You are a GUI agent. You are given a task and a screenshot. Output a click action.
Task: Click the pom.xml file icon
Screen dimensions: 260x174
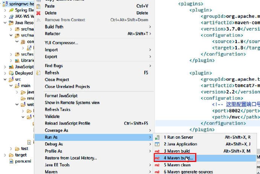pos(11,161)
